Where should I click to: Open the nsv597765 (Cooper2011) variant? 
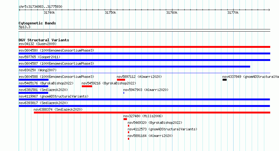[x=39, y=57]
